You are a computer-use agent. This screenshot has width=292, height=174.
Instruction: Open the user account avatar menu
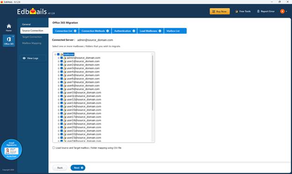pos(282,11)
